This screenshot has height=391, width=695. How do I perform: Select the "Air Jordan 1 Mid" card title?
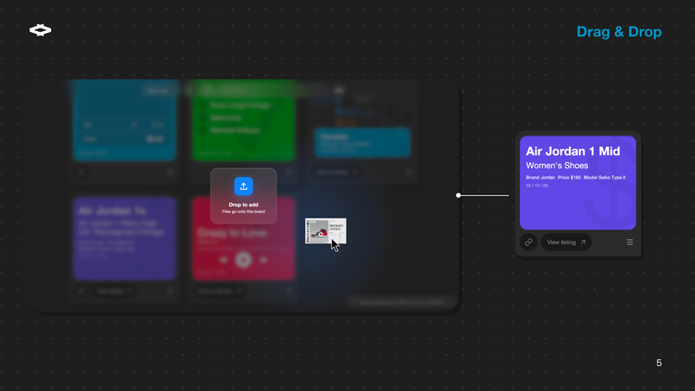point(573,151)
